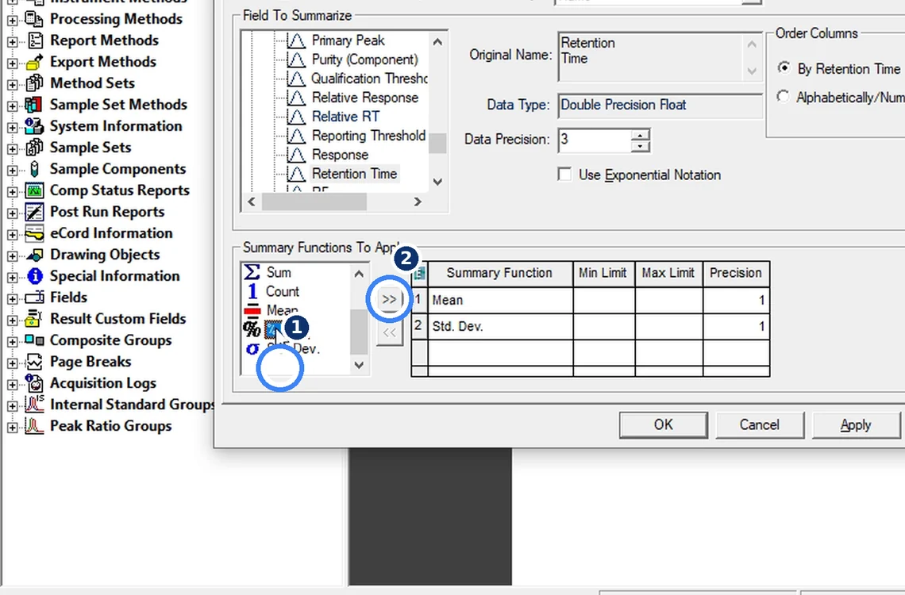Click the Std. Dev. row in table

tap(591, 326)
